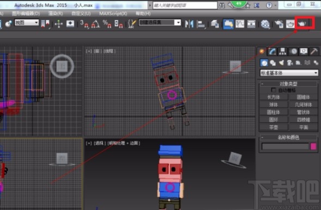This screenshot has width=321, height=210.
Task: Select the Select and Place ball icon
Action: coord(8,24)
